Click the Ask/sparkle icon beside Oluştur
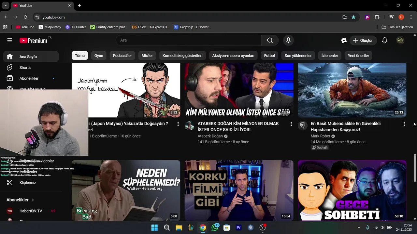The image size is (417, 234). (344, 40)
